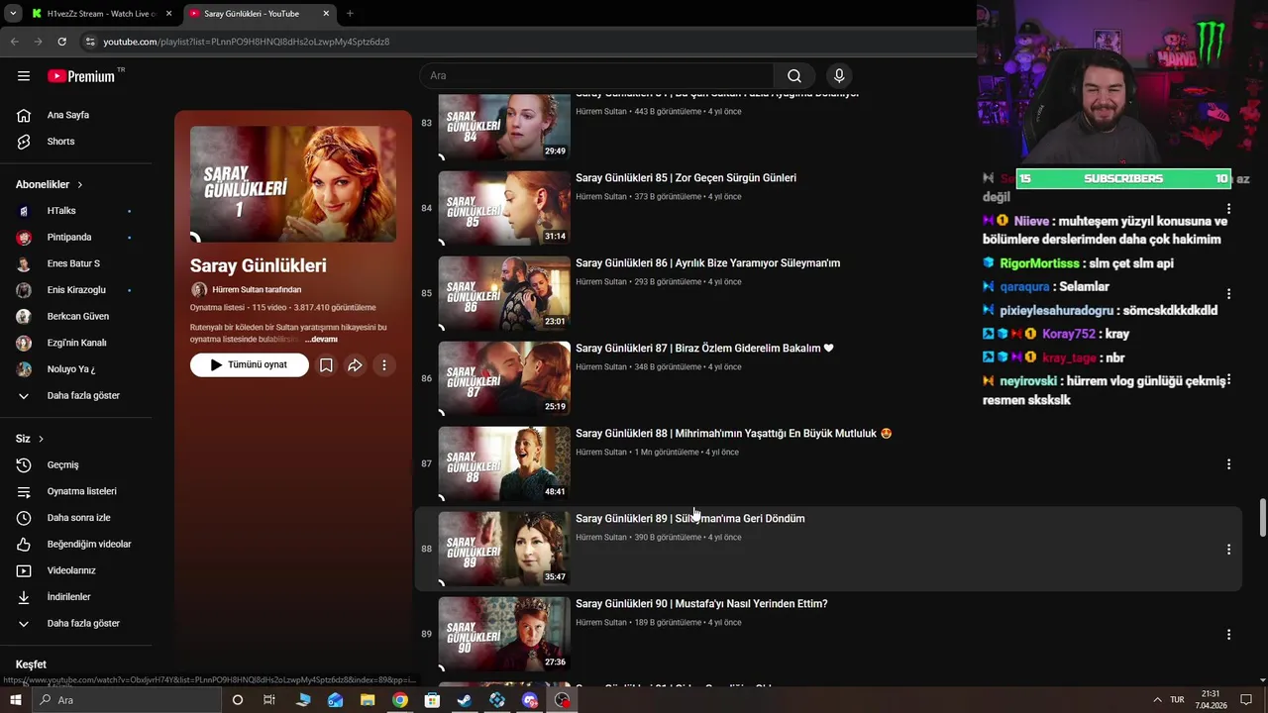Expand the lower Daha fazla göster in Siz section
Screen dimensions: 1268x713
tap(77, 623)
